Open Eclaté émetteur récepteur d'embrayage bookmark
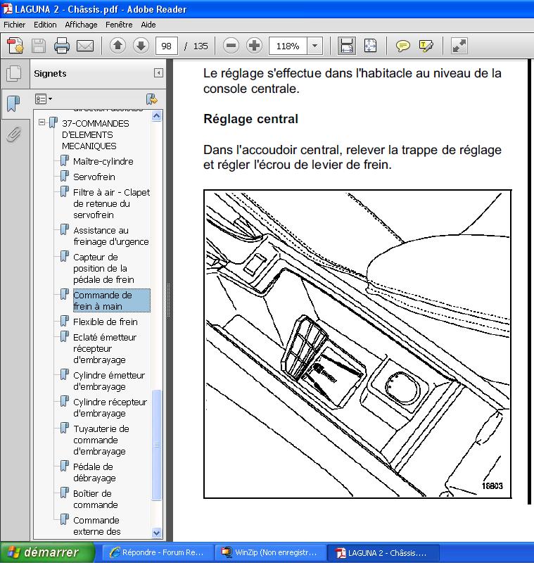534x565 pixels. click(x=105, y=348)
